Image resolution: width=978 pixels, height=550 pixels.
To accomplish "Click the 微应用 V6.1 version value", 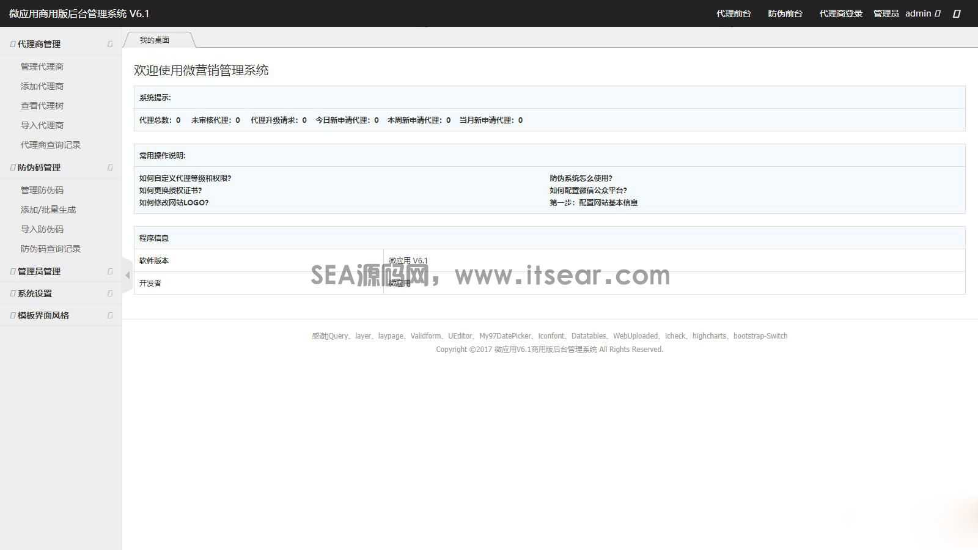I will pyautogui.click(x=408, y=260).
